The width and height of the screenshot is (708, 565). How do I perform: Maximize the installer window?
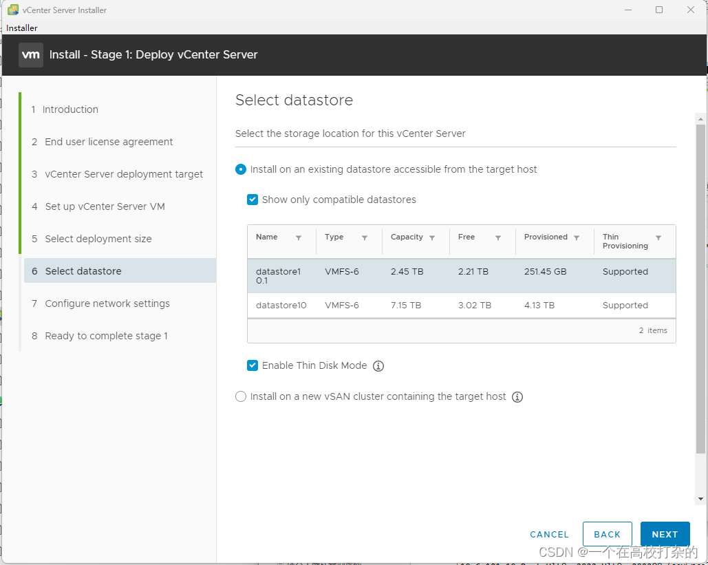point(658,10)
